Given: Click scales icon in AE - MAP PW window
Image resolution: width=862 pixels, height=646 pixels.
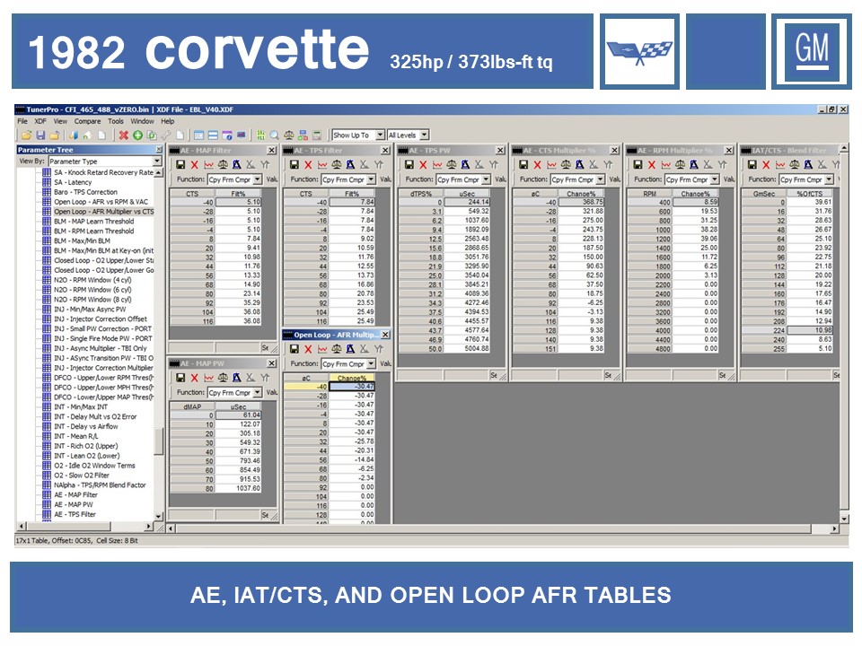Looking at the screenshot, I should click(223, 378).
